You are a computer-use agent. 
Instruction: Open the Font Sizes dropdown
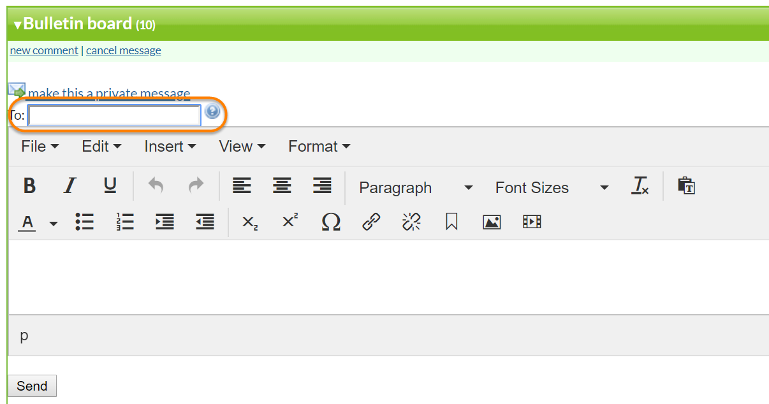click(552, 188)
